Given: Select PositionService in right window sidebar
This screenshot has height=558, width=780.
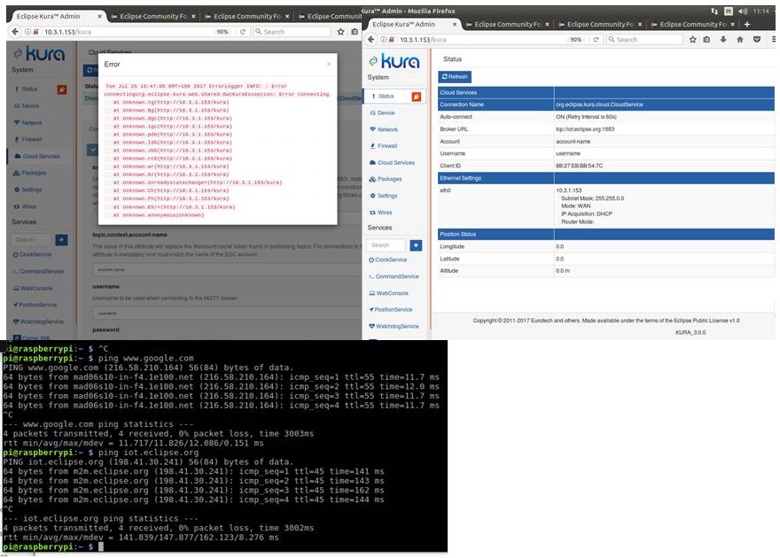Looking at the screenshot, I should (393, 310).
